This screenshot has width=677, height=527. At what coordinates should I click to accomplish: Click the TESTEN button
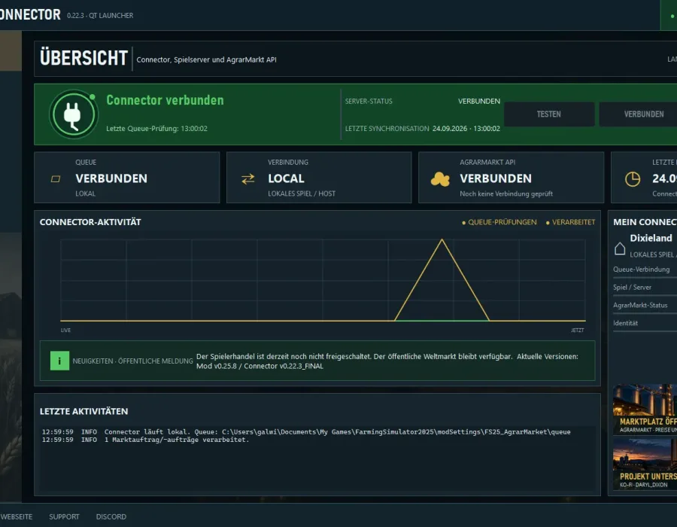coord(549,114)
